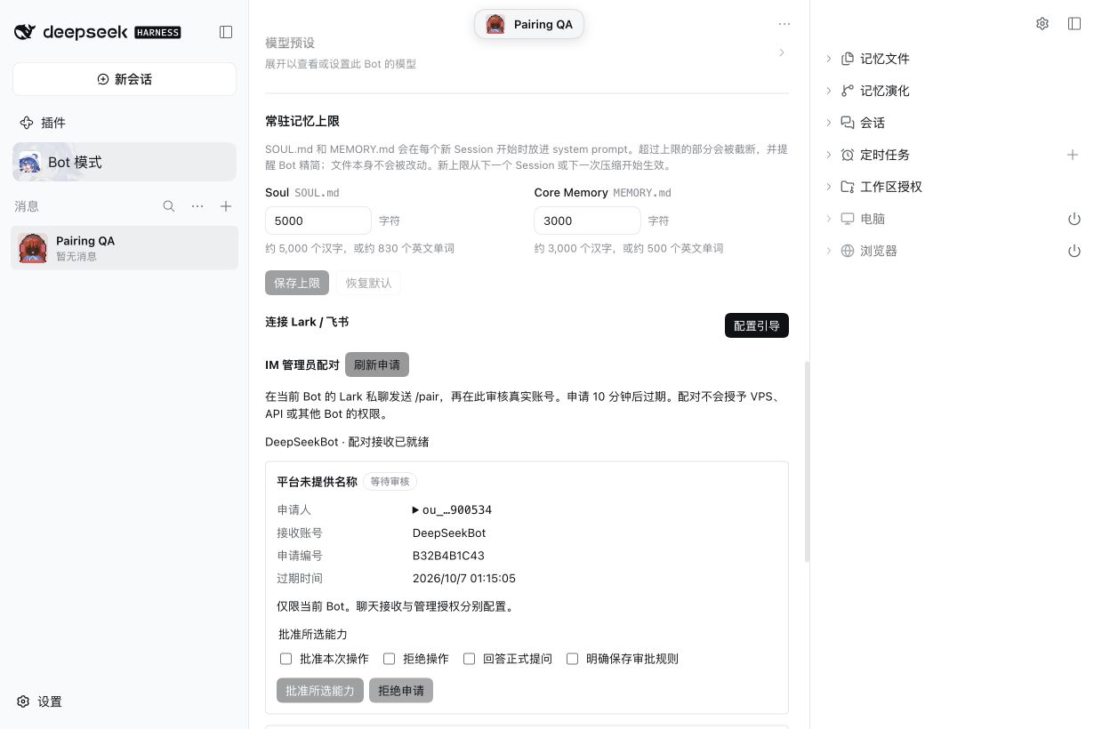The height and width of the screenshot is (729, 1094).
Task: Click the 电脑 monitor icon
Action: tap(848, 219)
